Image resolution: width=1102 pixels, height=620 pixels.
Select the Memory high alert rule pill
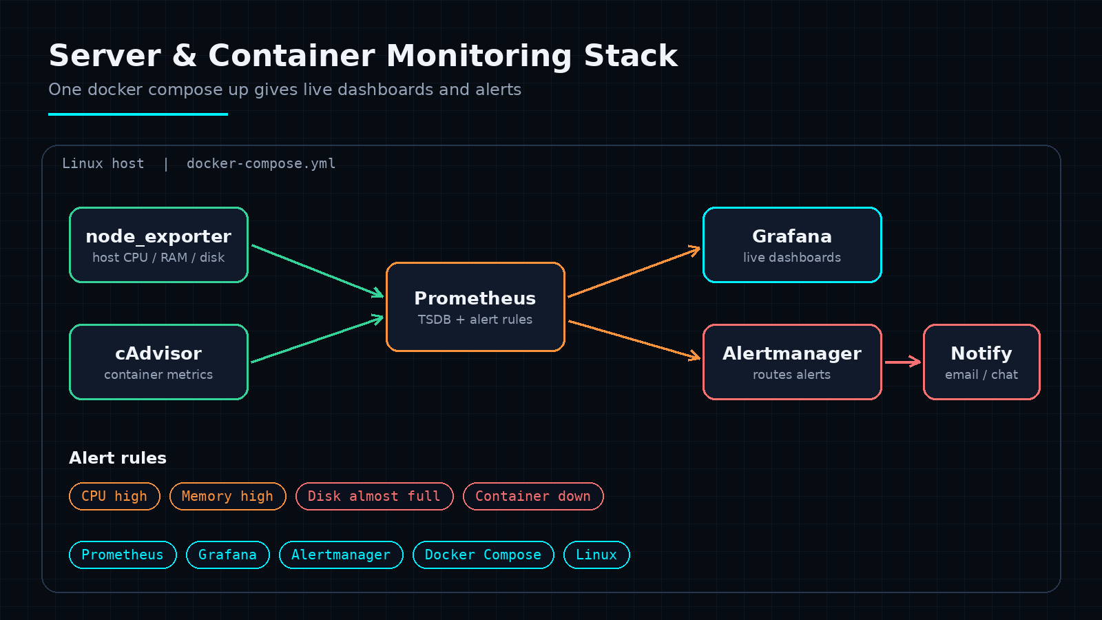[227, 496]
